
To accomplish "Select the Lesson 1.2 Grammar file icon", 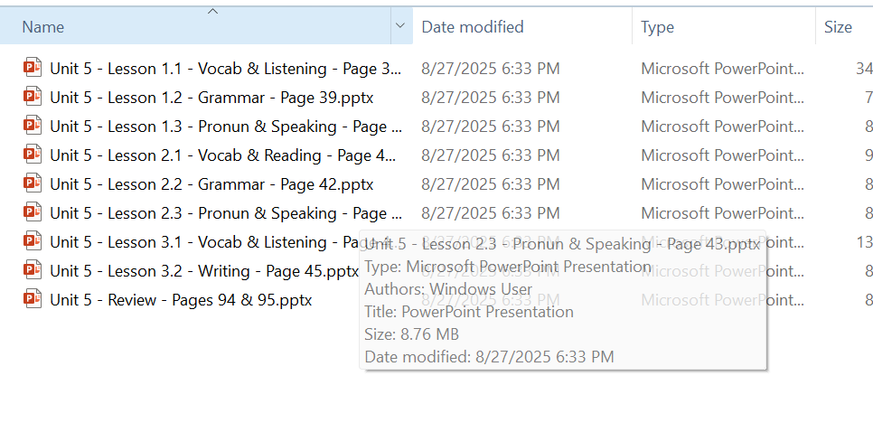I will point(33,97).
